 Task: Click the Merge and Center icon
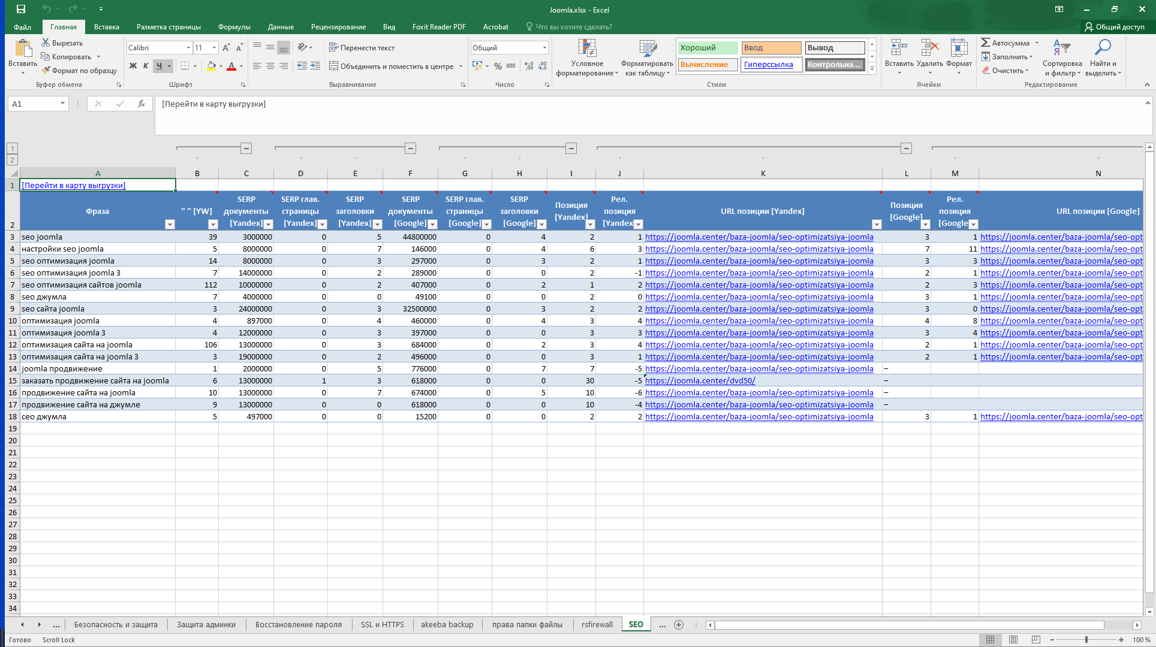334,66
